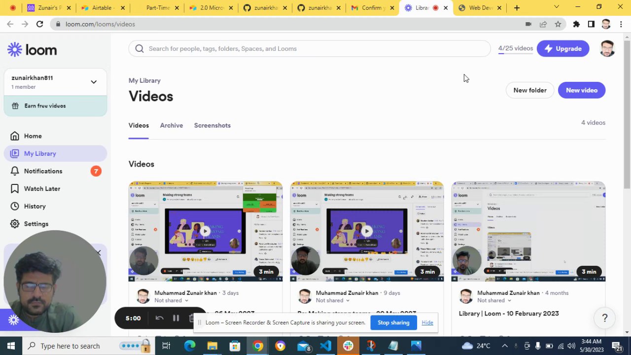
Task: Select My Library in the sidebar
Action: [x=55, y=153]
